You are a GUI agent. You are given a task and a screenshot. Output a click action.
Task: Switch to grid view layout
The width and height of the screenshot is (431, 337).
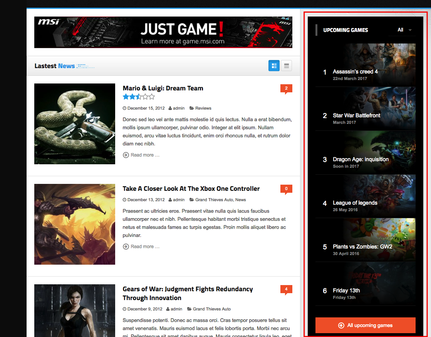click(x=274, y=66)
